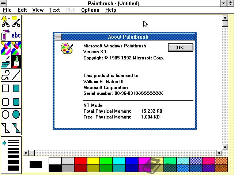
Task: Click the vertical scrollbar thumb
Action: click(225, 23)
